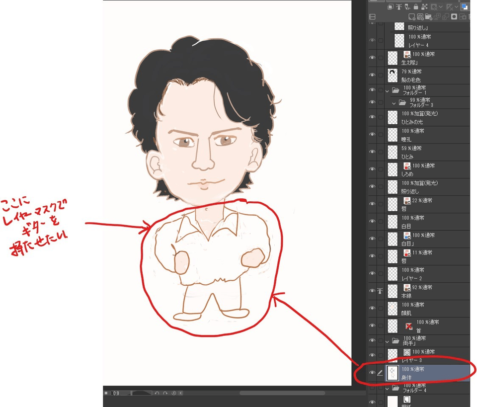Click the 用紙 paper layer thumbnail
Image resolution: width=477 pixels, height=407 pixels.
click(393, 401)
